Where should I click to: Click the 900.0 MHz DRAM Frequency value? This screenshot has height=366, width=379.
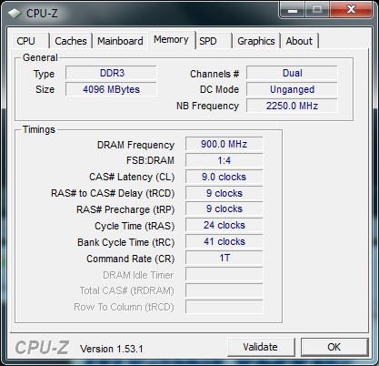click(x=224, y=144)
